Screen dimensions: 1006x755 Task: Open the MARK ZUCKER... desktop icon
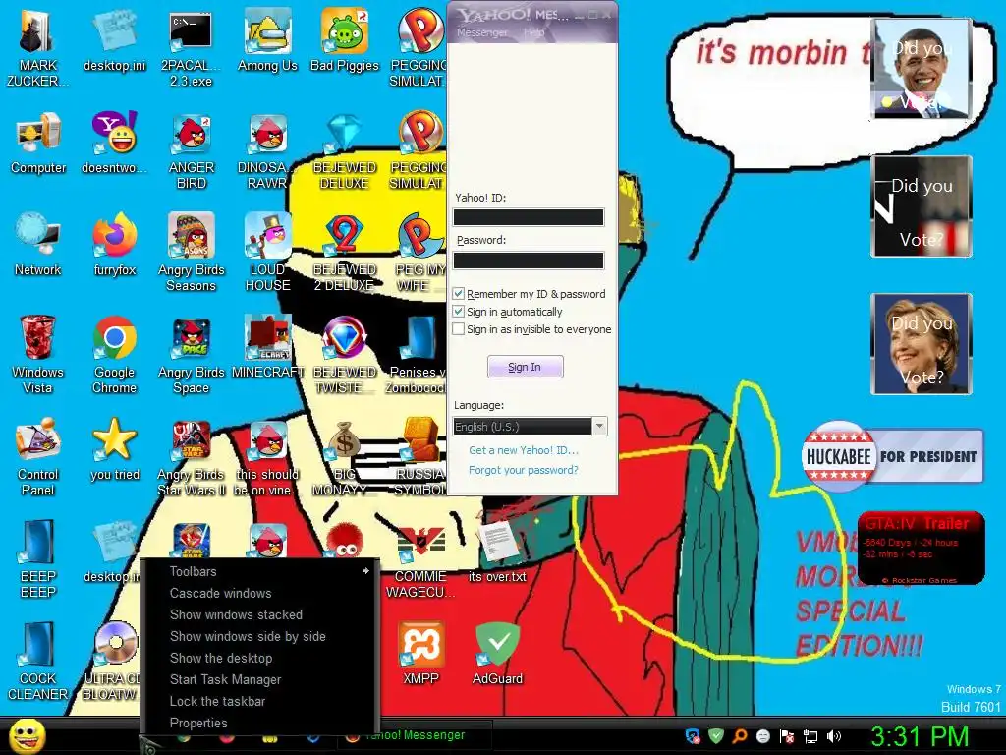[x=36, y=49]
